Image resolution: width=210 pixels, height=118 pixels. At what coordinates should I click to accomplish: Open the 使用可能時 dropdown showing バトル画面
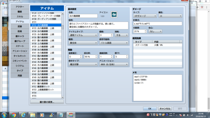[114, 43]
